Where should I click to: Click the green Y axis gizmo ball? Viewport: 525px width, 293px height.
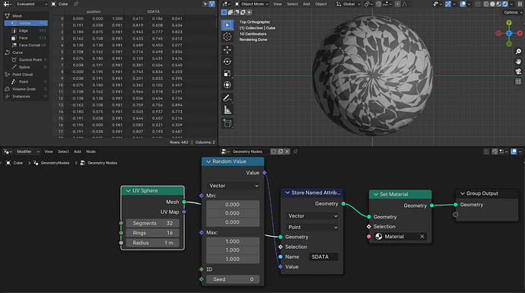coord(509,23)
